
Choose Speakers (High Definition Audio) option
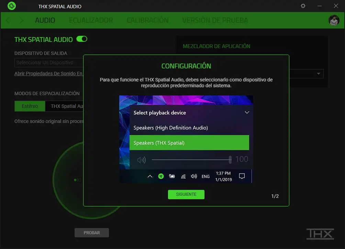click(x=189, y=128)
